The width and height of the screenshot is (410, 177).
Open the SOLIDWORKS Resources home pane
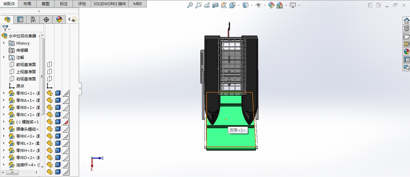[406, 21]
